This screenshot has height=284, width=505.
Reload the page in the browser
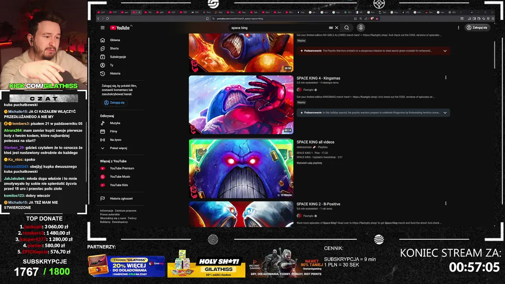coord(108,19)
